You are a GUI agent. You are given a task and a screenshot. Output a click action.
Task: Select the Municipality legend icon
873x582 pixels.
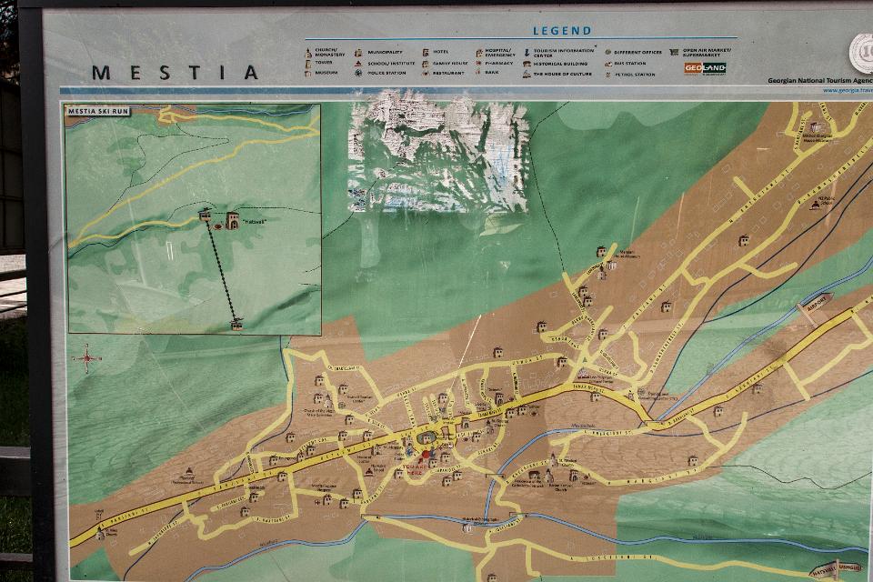358,53
